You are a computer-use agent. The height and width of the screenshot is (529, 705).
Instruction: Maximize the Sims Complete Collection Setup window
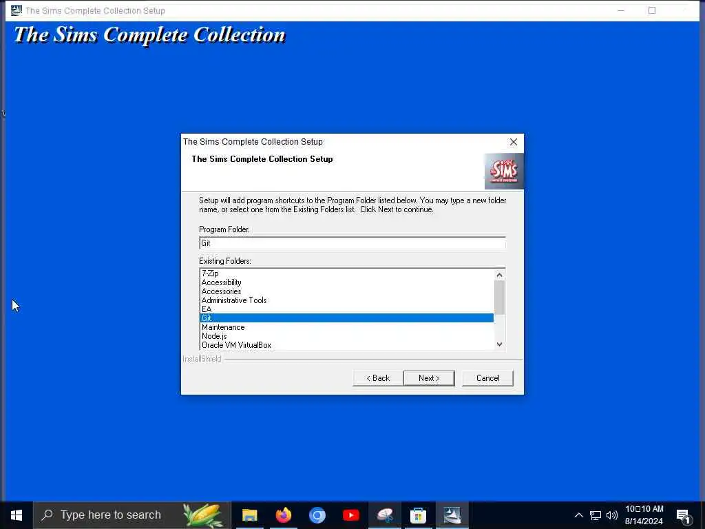(652, 10)
